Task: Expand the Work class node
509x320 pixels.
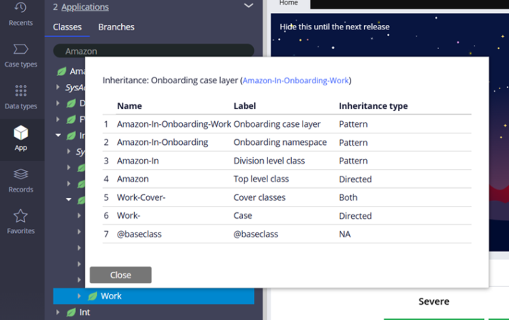Action: (80, 296)
